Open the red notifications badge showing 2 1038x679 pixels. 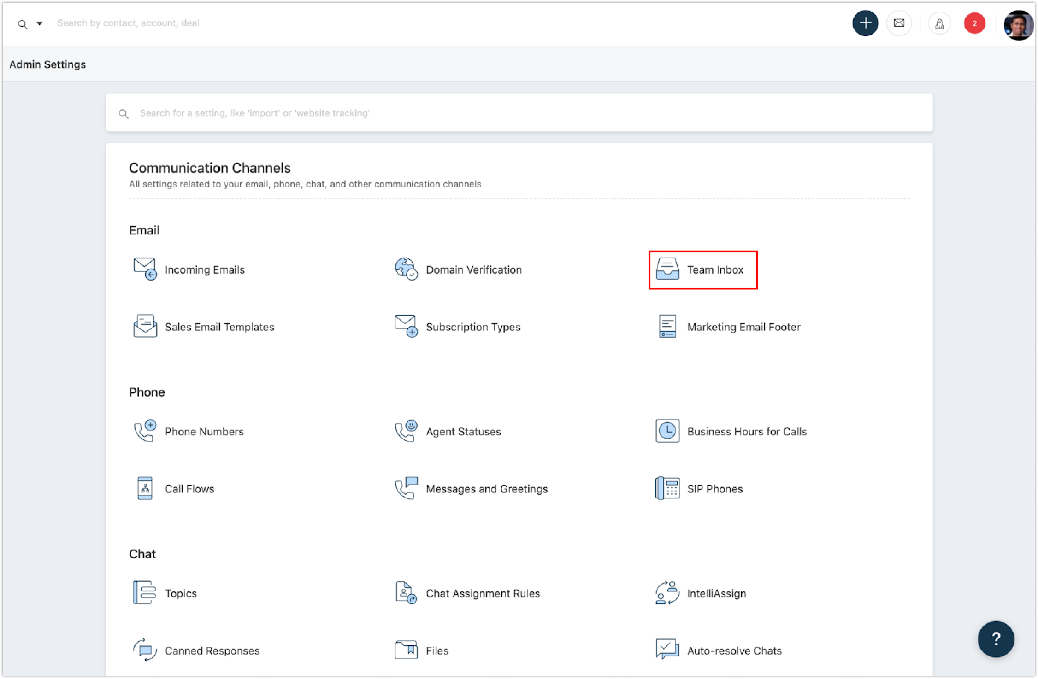point(974,23)
